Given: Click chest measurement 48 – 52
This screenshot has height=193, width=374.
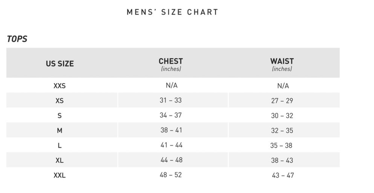Looking at the screenshot, I should pyautogui.click(x=171, y=175).
